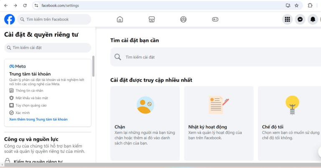This screenshot has height=168, width=321.
Task: Click Chế độ tối lightbulb illustration
Action: point(292,105)
